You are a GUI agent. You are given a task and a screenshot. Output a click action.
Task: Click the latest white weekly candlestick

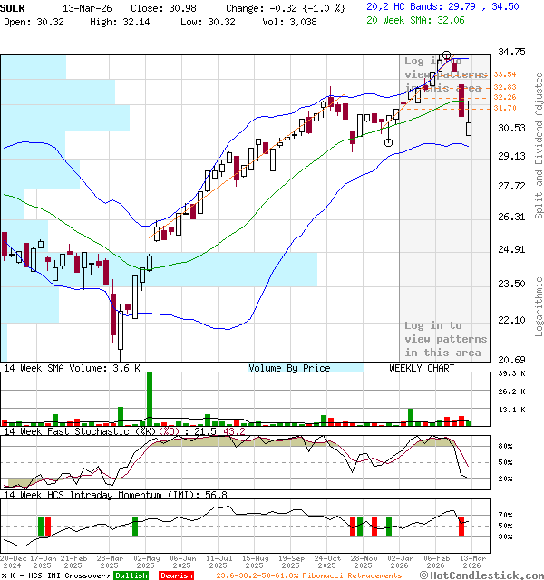(469, 129)
